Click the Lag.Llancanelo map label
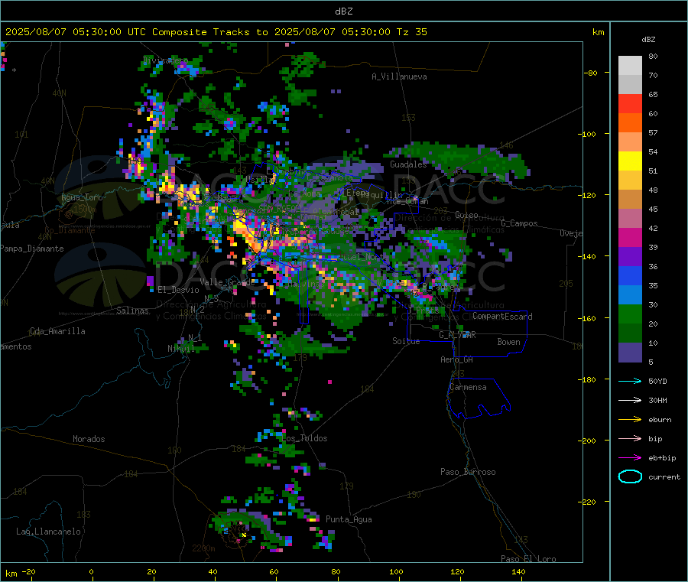The image size is (688, 582). (48, 532)
